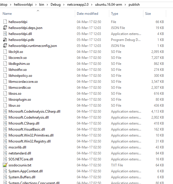Screen dimensions: 173x184
Task: Click the Microsoft.VisualBasic.dll file icon
Action: (5, 129)
